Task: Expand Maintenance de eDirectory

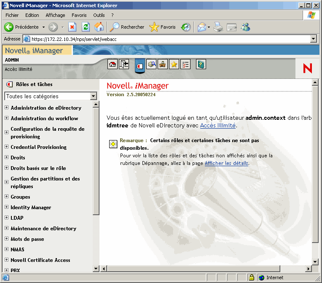Action: pyautogui.click(x=7, y=228)
